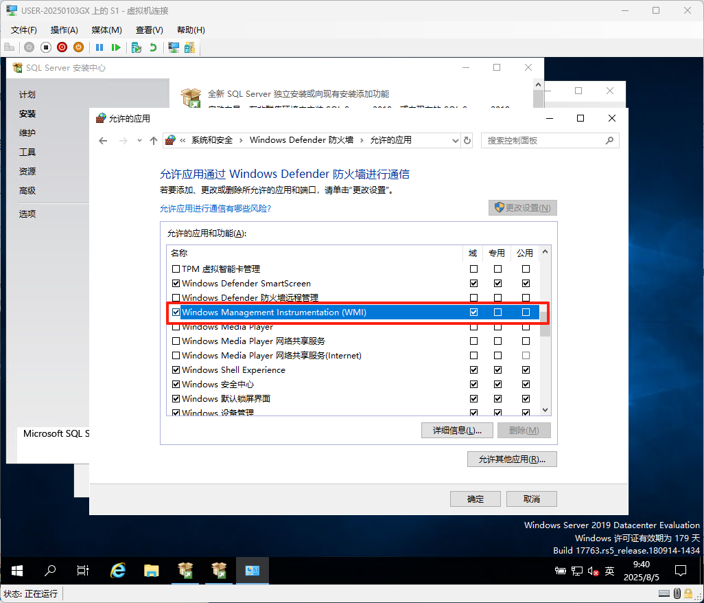The image size is (704, 603).
Task: Click the network icon in system tray
Action: click(x=577, y=571)
